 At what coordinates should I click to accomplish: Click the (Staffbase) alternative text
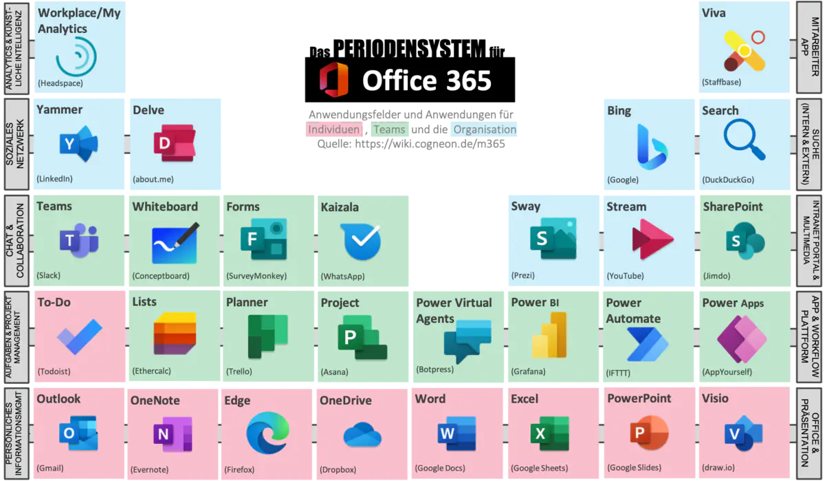click(722, 83)
